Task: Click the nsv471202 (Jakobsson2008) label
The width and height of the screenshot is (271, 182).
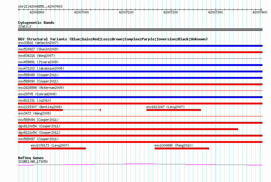Action: [x=41, y=68]
